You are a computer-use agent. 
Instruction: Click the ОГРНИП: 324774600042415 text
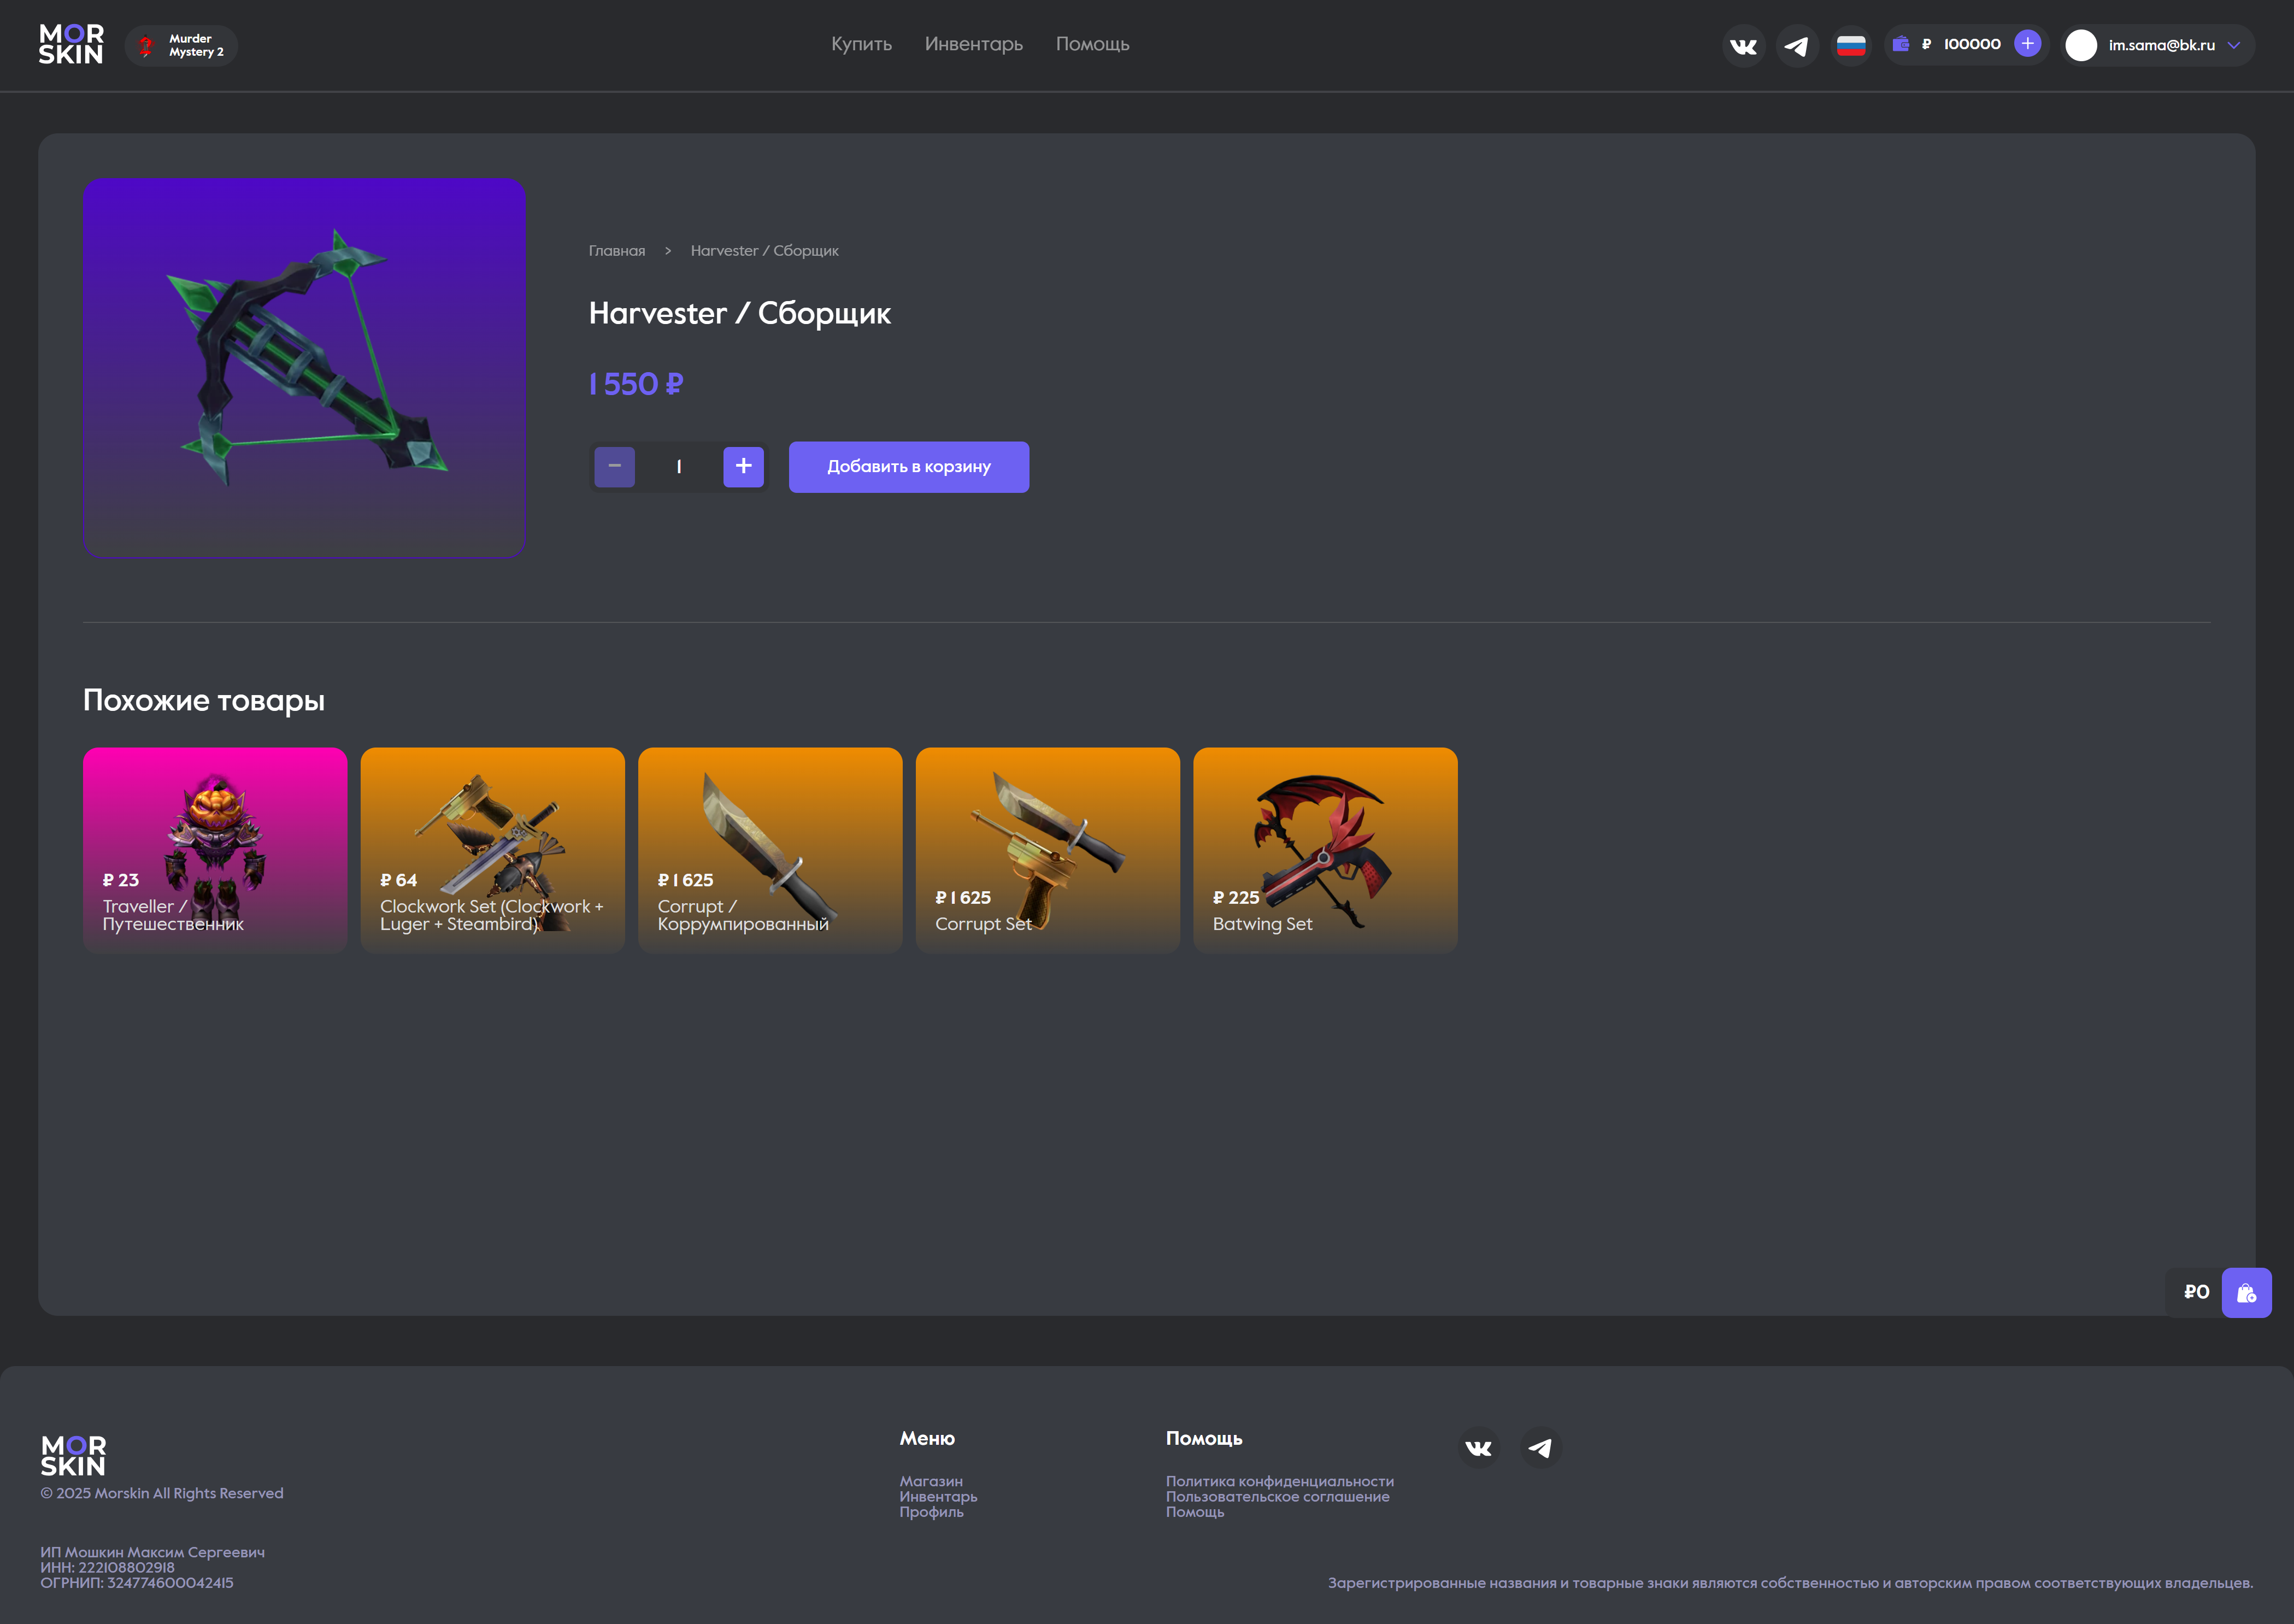pyautogui.click(x=137, y=1583)
